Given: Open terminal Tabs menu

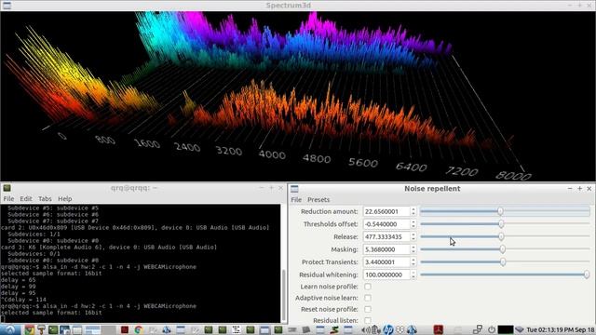Looking at the screenshot, I should 45,198.
